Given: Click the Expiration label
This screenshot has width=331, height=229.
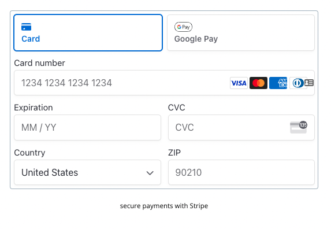Looking at the screenshot, I should [x=34, y=108].
